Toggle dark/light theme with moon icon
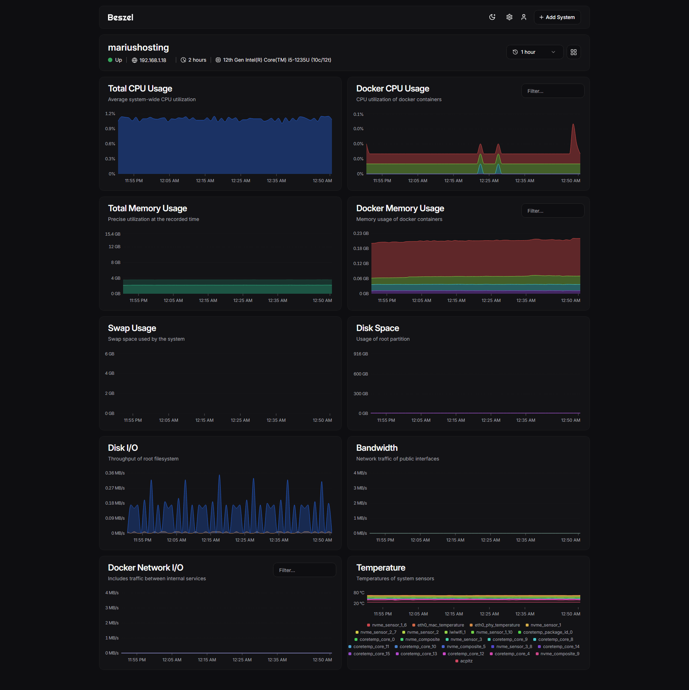The width and height of the screenshot is (689, 690). click(x=492, y=17)
